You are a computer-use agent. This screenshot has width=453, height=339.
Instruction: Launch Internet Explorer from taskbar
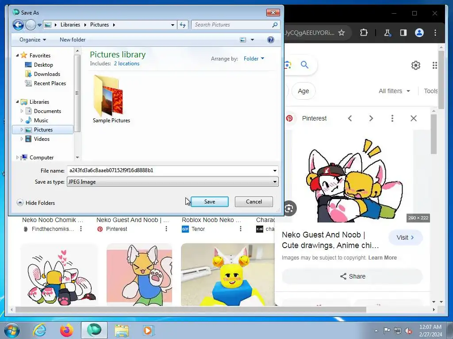(x=39, y=330)
